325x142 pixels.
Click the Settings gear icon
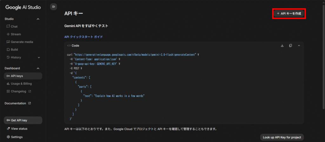pos(8,137)
